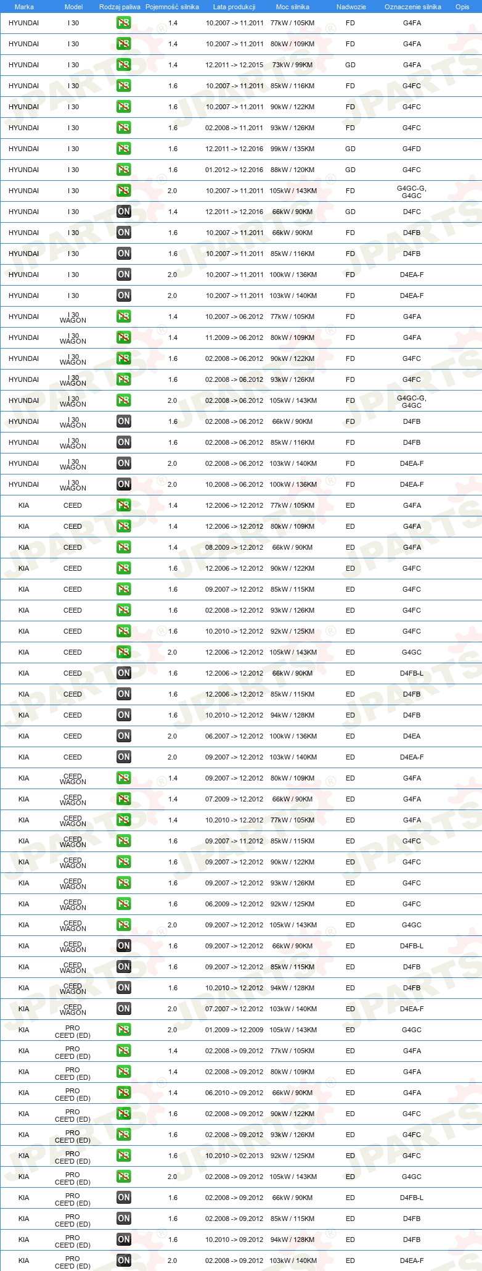Click the PB petrol icon in Kia CEED 08.2009 row
This screenshot has height=1271, width=482.
[x=123, y=547]
